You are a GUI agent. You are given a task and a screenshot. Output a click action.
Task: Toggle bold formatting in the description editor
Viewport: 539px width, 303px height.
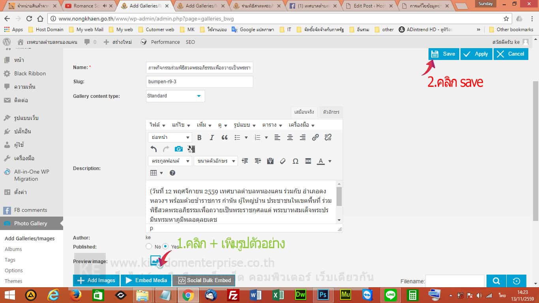(x=199, y=138)
